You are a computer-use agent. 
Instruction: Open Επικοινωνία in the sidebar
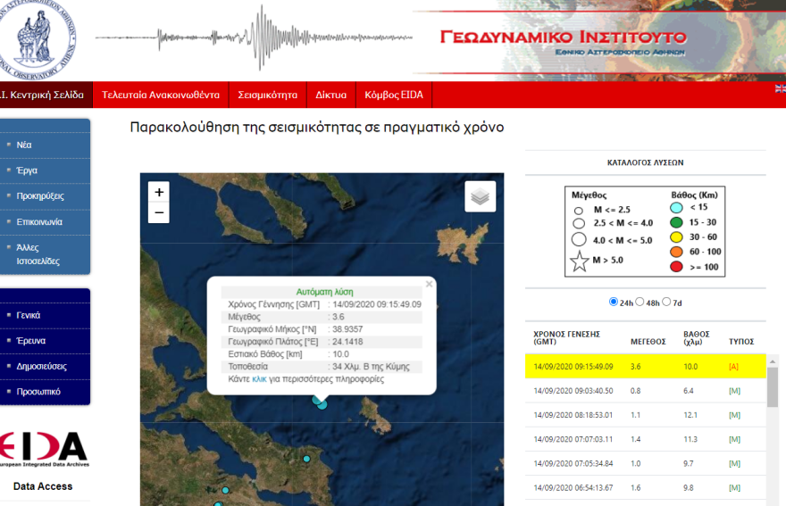(39, 221)
